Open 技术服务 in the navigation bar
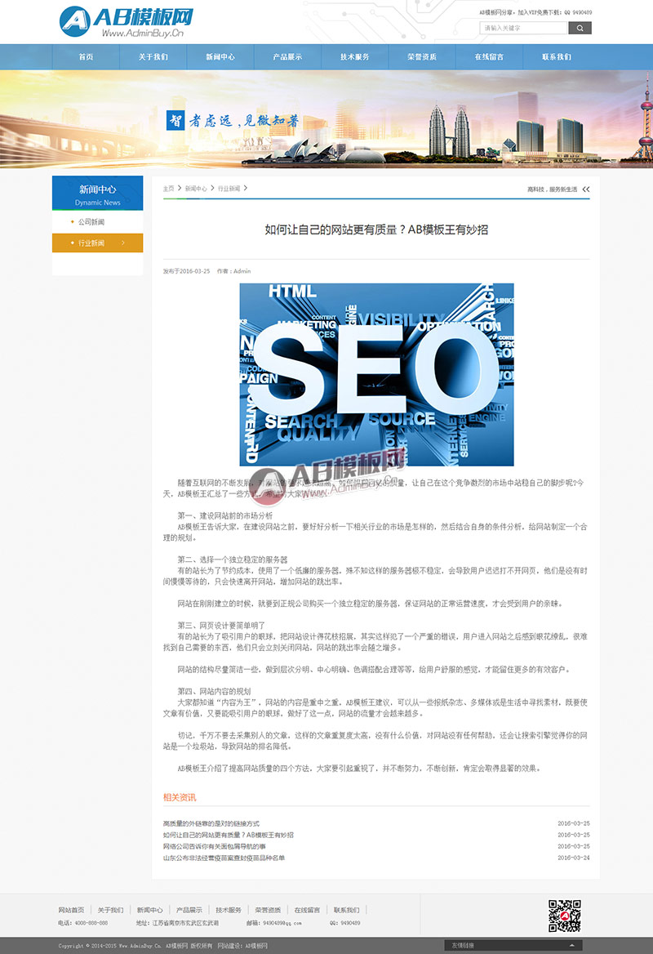This screenshot has height=954, width=653. [x=354, y=56]
